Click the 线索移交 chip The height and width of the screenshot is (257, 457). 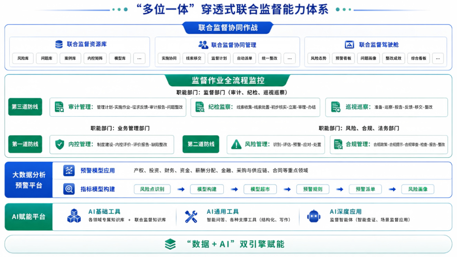tap(194, 58)
